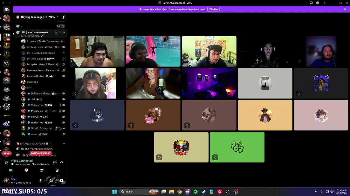The height and width of the screenshot is (196, 350).
Task: Open User Settings gear
Action: point(62,180)
